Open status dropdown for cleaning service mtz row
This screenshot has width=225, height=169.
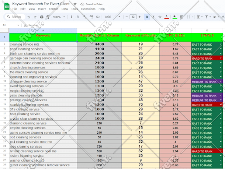pyautogui.click(x=221, y=45)
